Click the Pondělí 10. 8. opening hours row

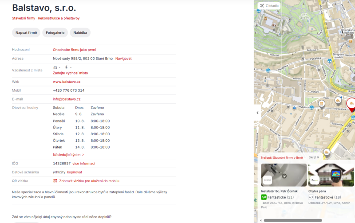tap(81, 121)
